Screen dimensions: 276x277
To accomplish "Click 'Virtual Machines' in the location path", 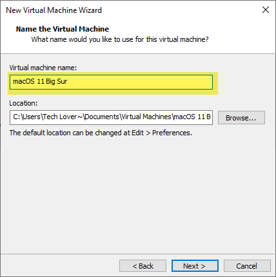I will [146, 117].
